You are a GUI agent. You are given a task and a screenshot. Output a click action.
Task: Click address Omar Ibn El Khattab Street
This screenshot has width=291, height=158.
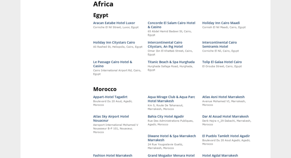pos(170,53)
